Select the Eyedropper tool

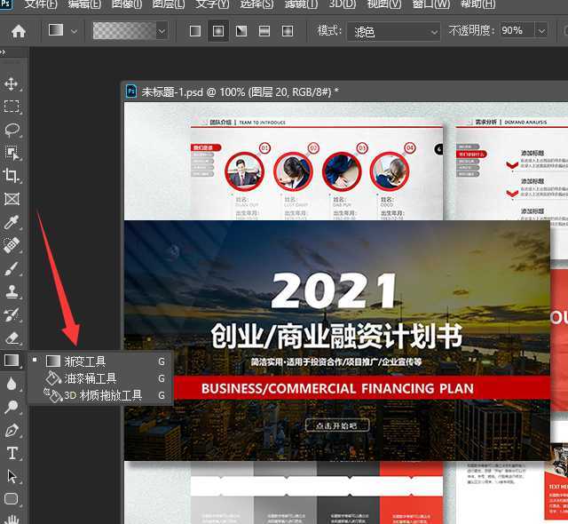(x=12, y=222)
